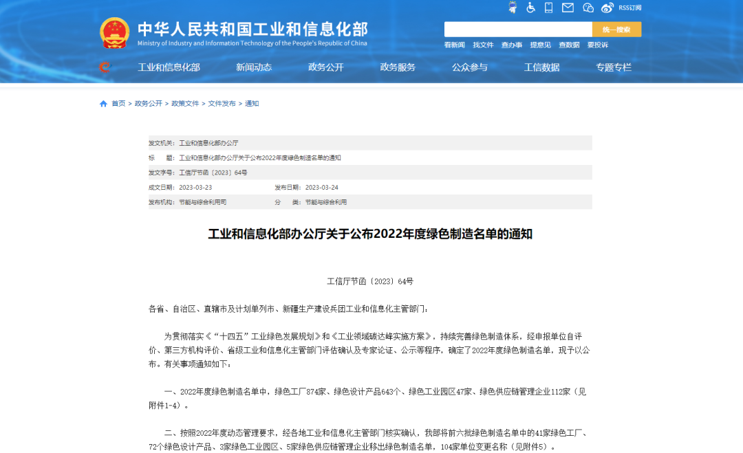Open the robot assistant icon
This screenshot has width=743, height=453.
(x=513, y=8)
